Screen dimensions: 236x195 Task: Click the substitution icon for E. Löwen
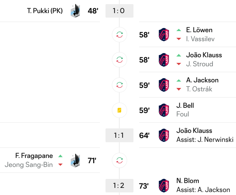pyautogui.click(x=119, y=34)
